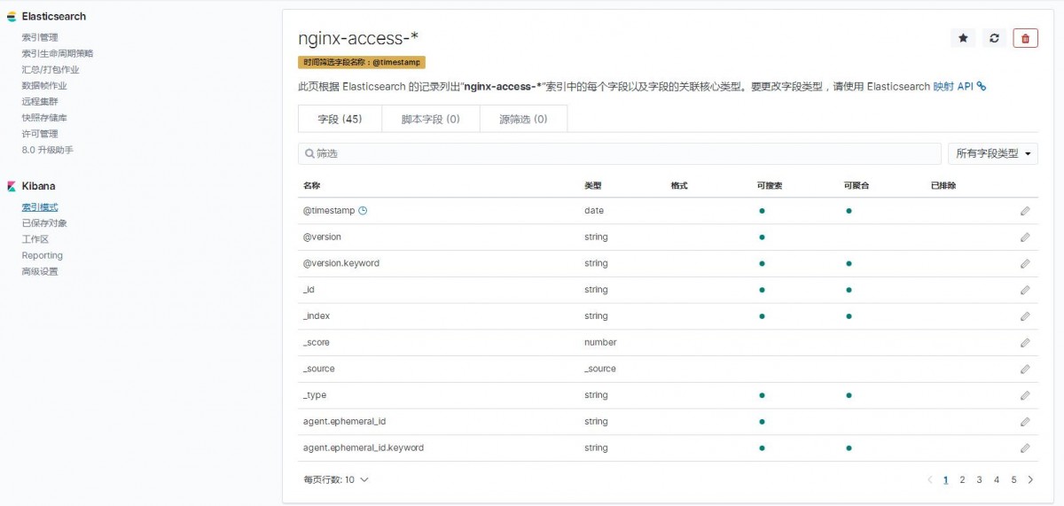1064x506 pixels.
Task: Go to page 2 of field list
Action: [962, 479]
